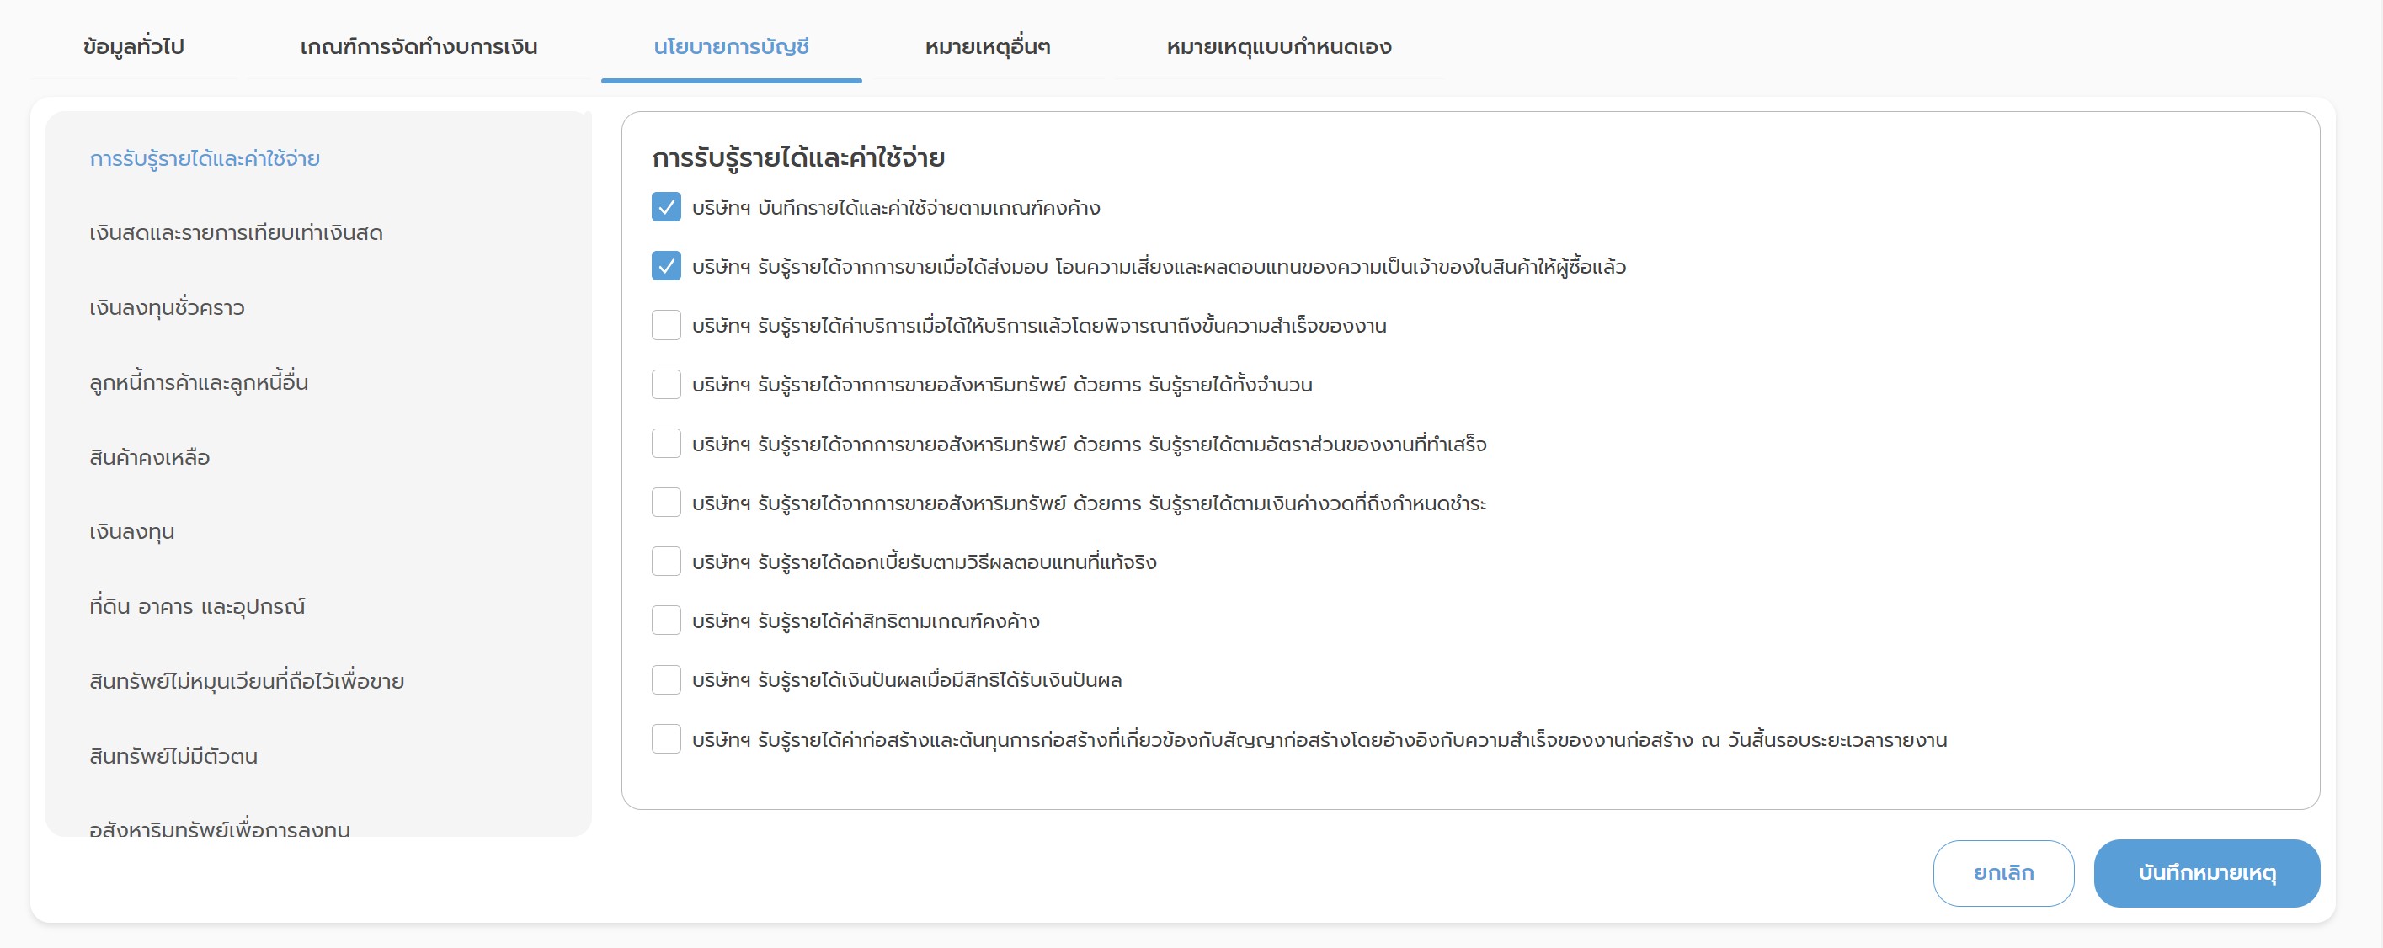Open the เกณฑ์การจัดทำงบการเงิน tab

tap(418, 46)
